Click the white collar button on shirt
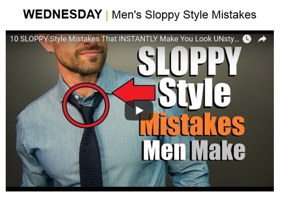 (x=77, y=97)
